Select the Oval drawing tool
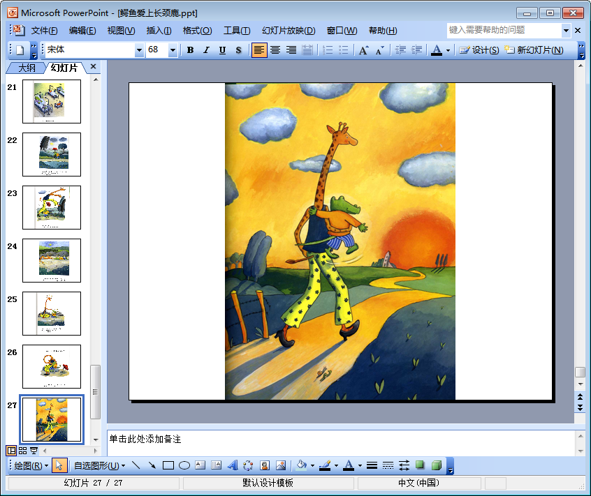 (x=184, y=465)
